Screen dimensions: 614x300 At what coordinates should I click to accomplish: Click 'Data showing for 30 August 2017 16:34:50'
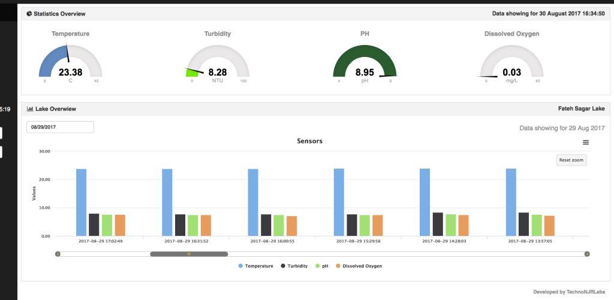(548, 14)
